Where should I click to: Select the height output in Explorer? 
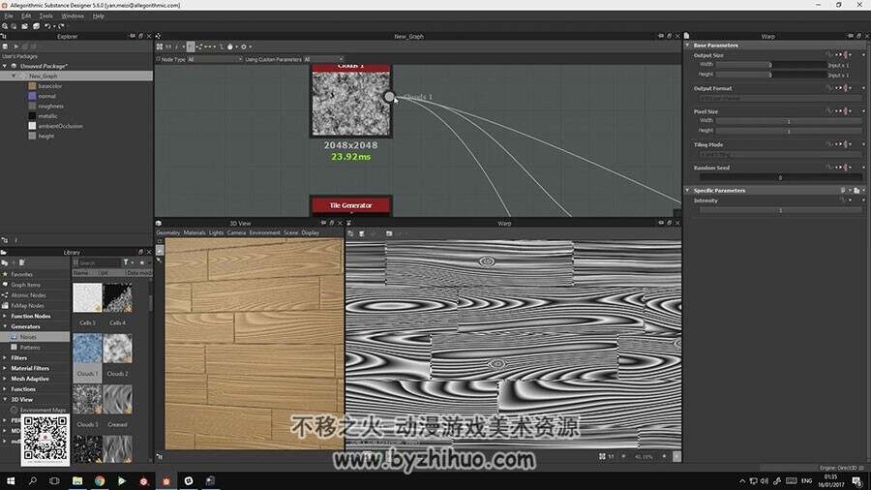click(46, 137)
